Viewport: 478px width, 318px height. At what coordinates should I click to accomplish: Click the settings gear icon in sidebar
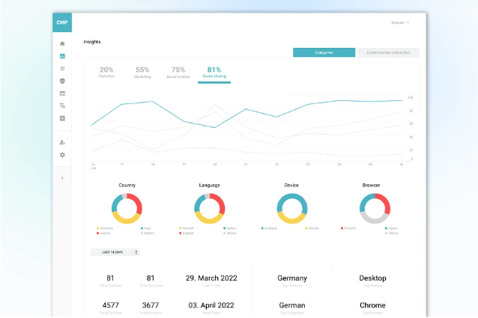pyautogui.click(x=62, y=155)
